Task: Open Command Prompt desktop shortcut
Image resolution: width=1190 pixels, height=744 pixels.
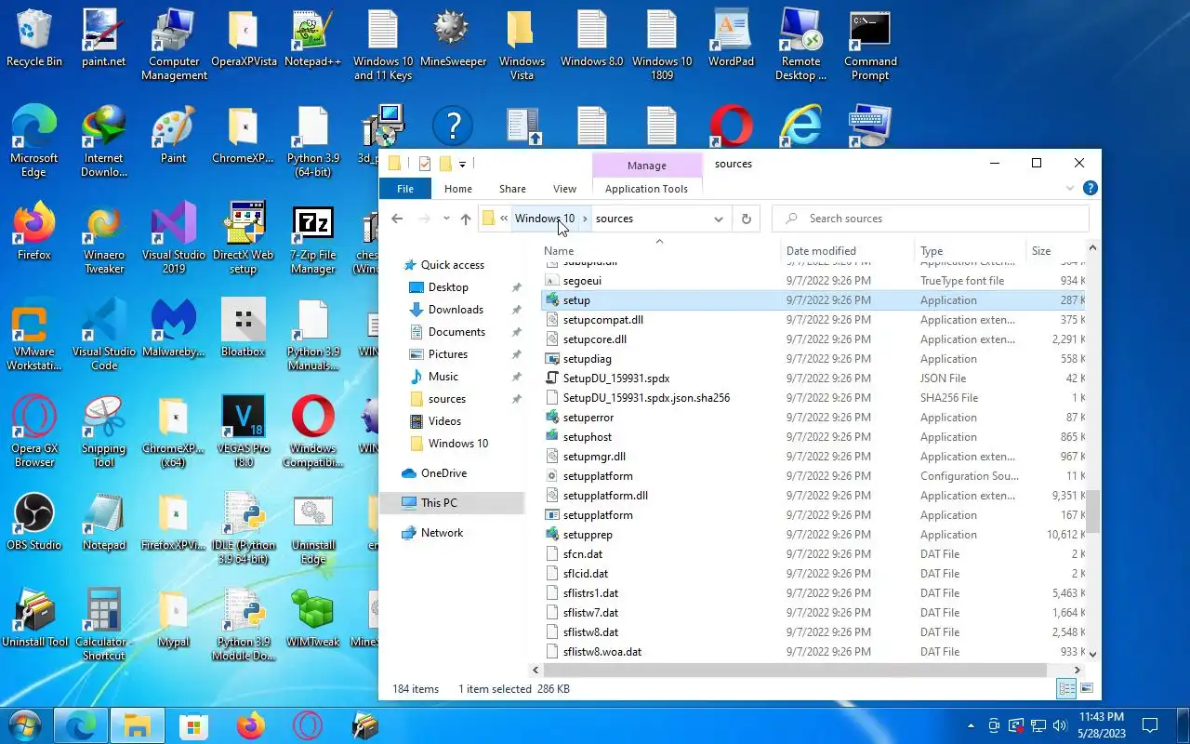Action: 871,46
